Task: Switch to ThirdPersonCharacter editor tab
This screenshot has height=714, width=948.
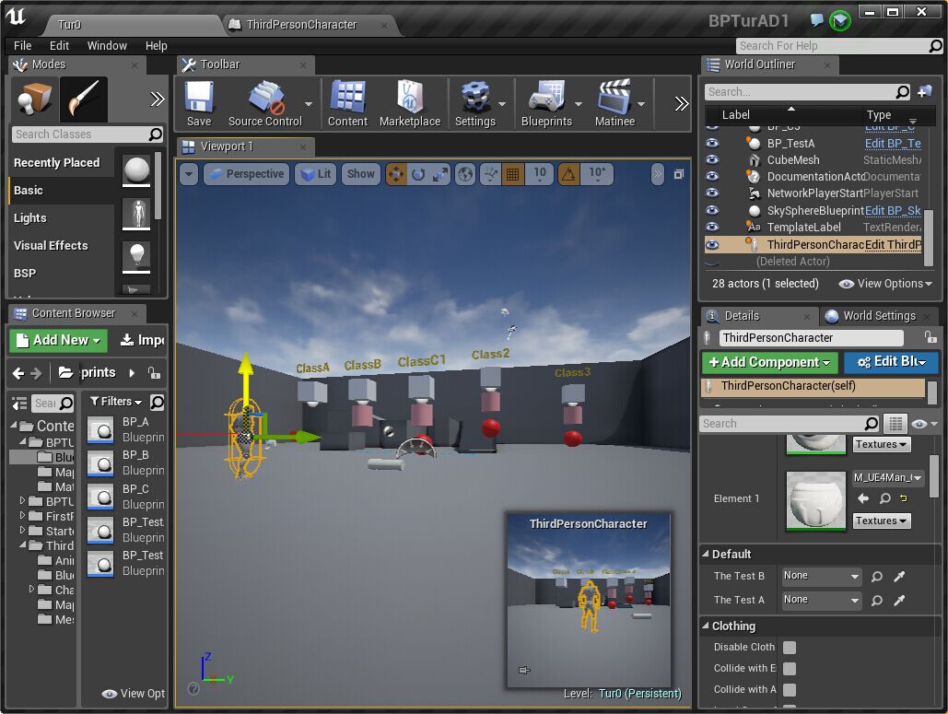Action: pos(301,25)
